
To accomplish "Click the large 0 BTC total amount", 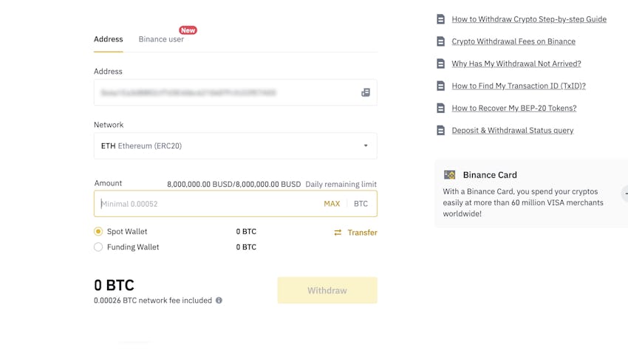I will click(114, 285).
